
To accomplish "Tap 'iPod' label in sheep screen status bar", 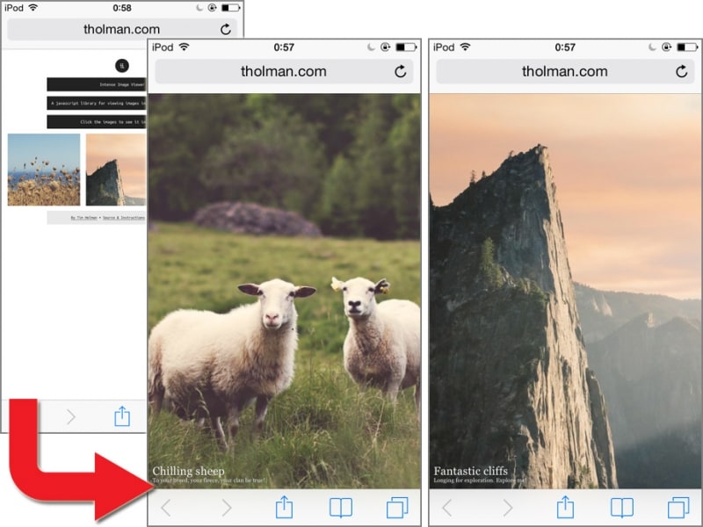I will click(x=163, y=47).
